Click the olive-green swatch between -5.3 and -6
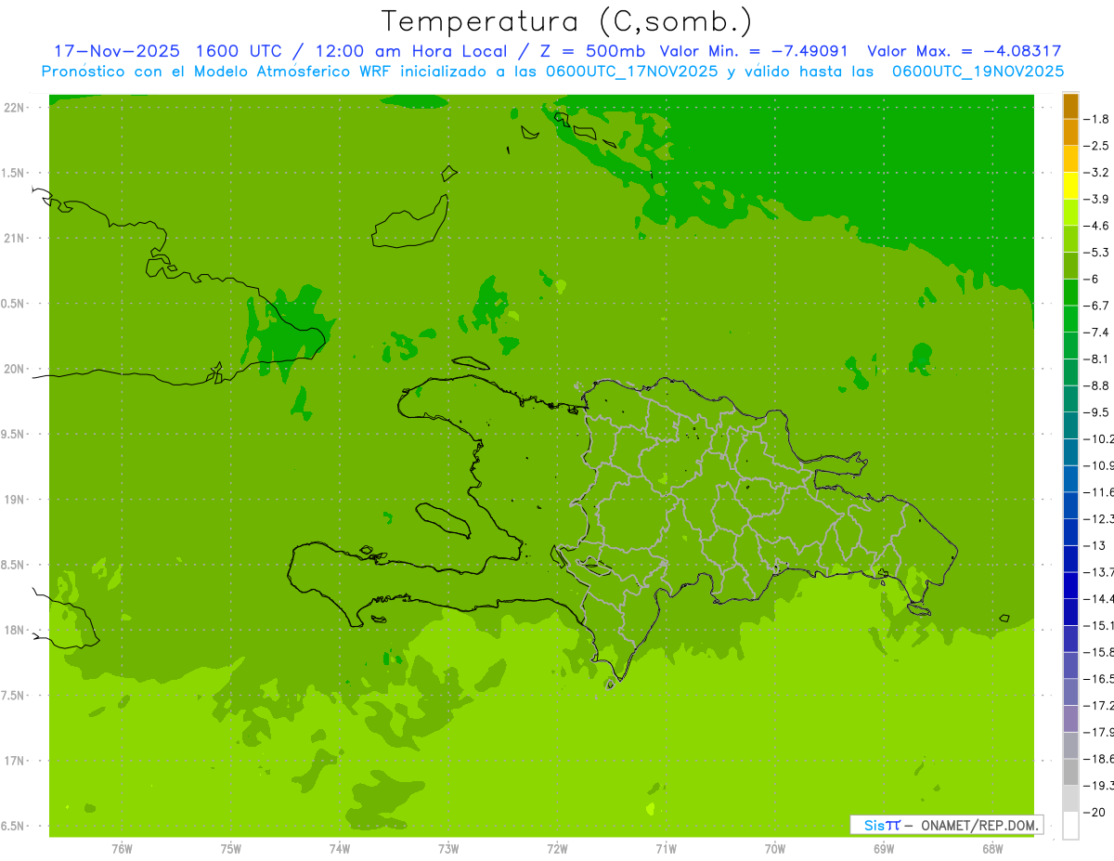The width and height of the screenshot is (1114, 861). pos(1070,266)
